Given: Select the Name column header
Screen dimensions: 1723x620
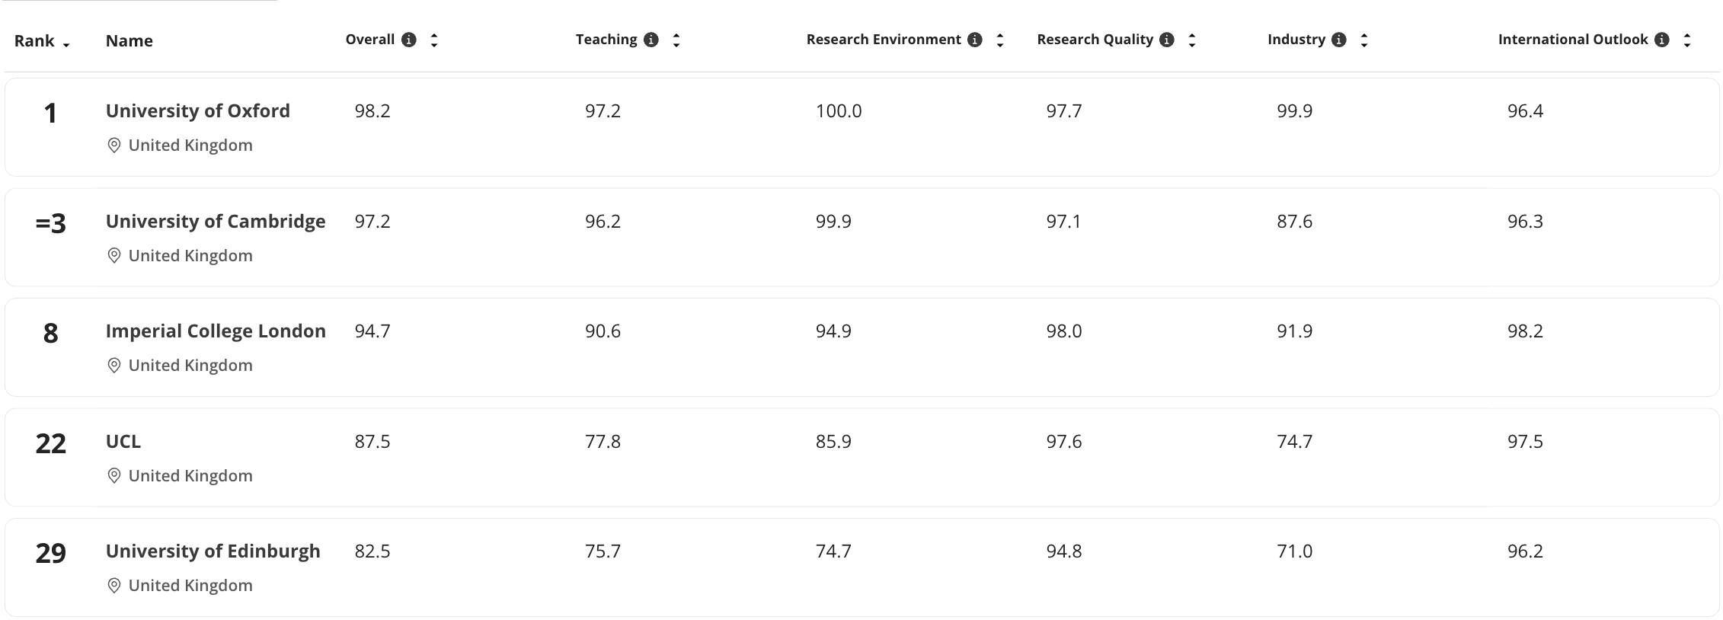Looking at the screenshot, I should pyautogui.click(x=129, y=41).
